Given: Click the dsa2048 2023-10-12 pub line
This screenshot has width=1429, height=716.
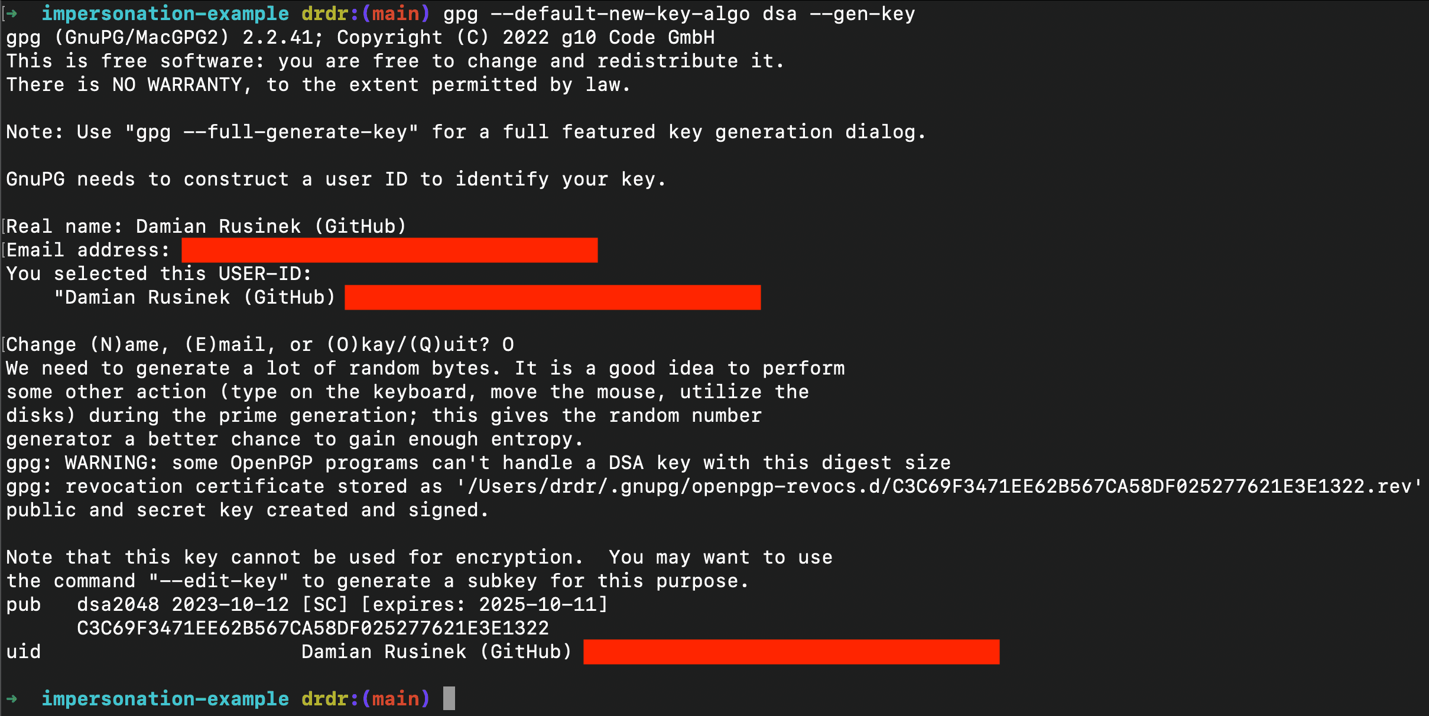Looking at the screenshot, I should [x=307, y=604].
